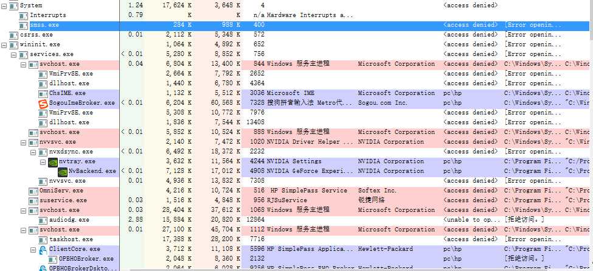Click the nvxdsync.exe process icon

43,152
